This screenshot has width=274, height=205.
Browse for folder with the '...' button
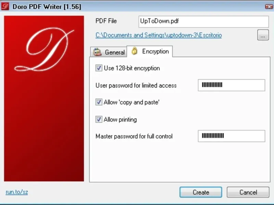click(x=263, y=35)
